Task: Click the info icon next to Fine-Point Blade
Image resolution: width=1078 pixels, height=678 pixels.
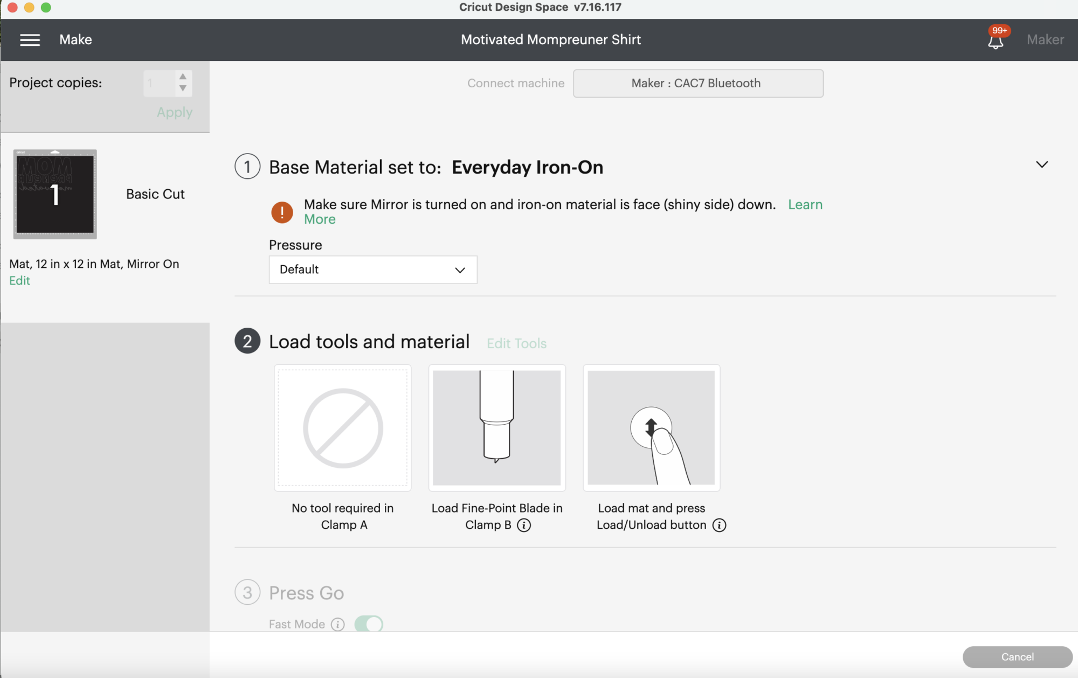Action: coord(523,524)
